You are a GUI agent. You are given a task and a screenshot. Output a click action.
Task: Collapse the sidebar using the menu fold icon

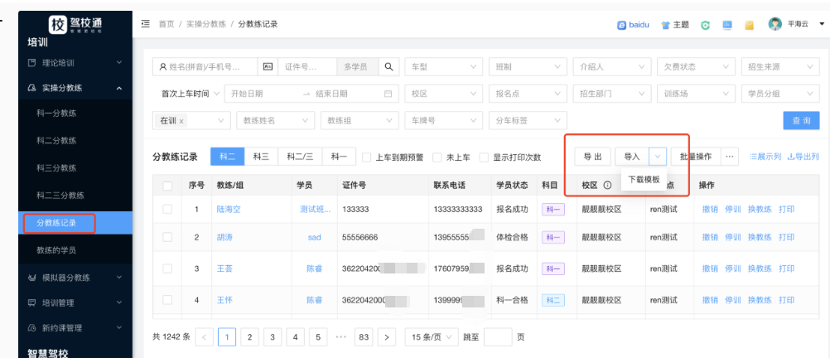pyautogui.click(x=146, y=24)
